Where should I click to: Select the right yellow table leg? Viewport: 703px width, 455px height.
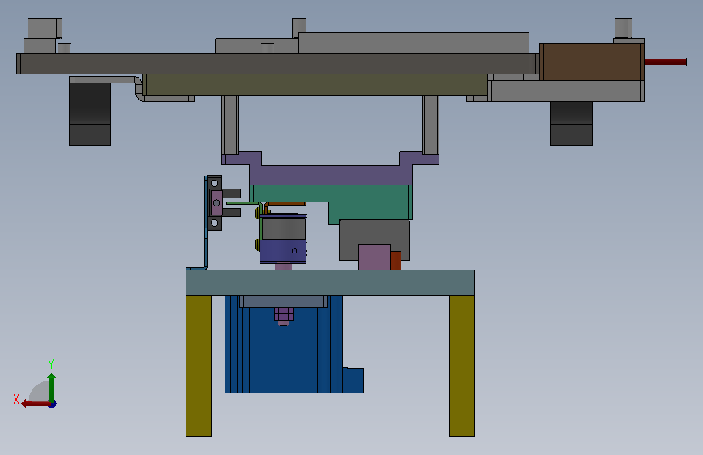tap(462, 365)
